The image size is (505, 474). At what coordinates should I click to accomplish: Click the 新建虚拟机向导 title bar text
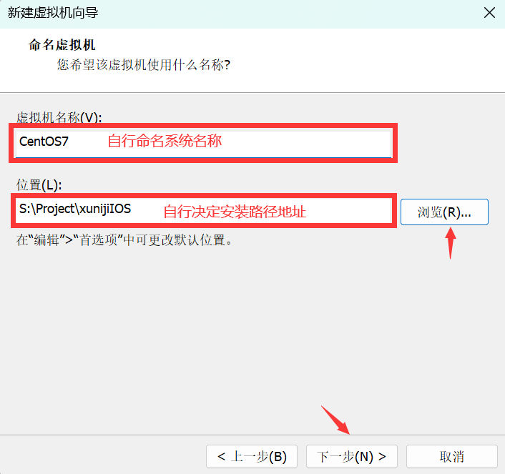53,13
